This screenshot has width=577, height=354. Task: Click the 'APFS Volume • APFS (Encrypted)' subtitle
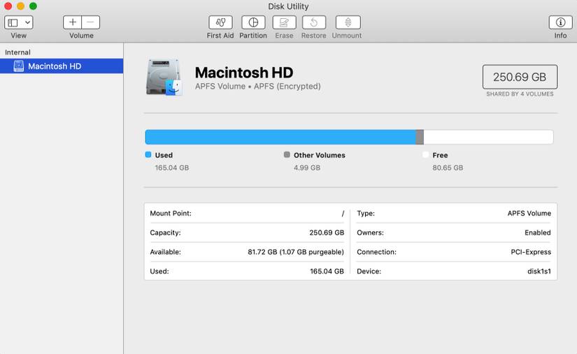(257, 87)
